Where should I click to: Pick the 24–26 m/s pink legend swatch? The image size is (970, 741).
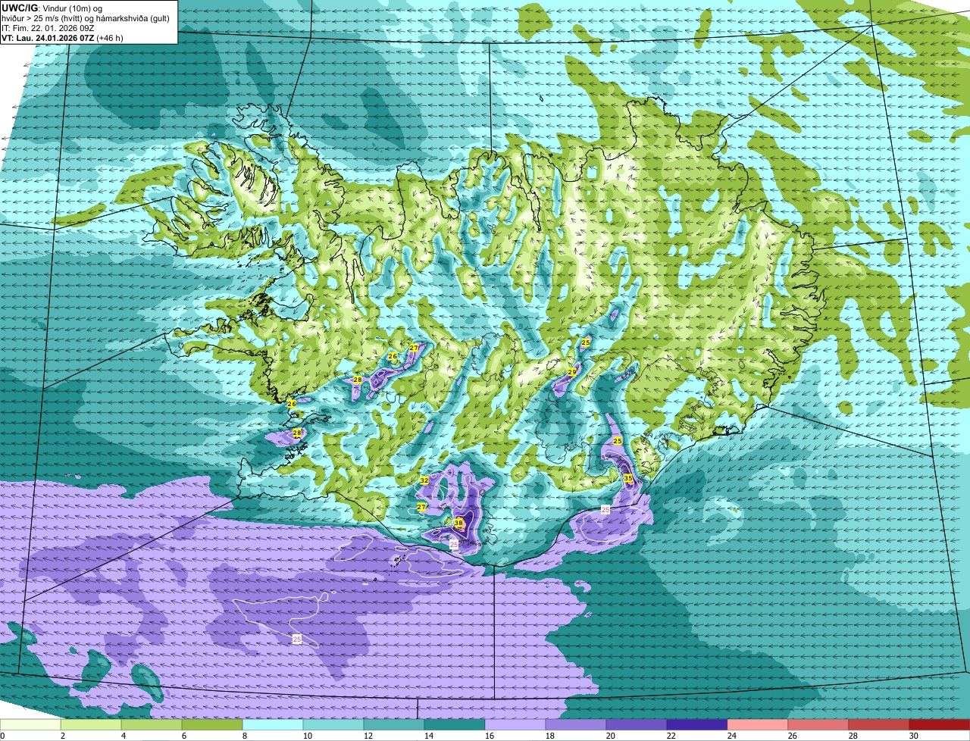click(758, 725)
